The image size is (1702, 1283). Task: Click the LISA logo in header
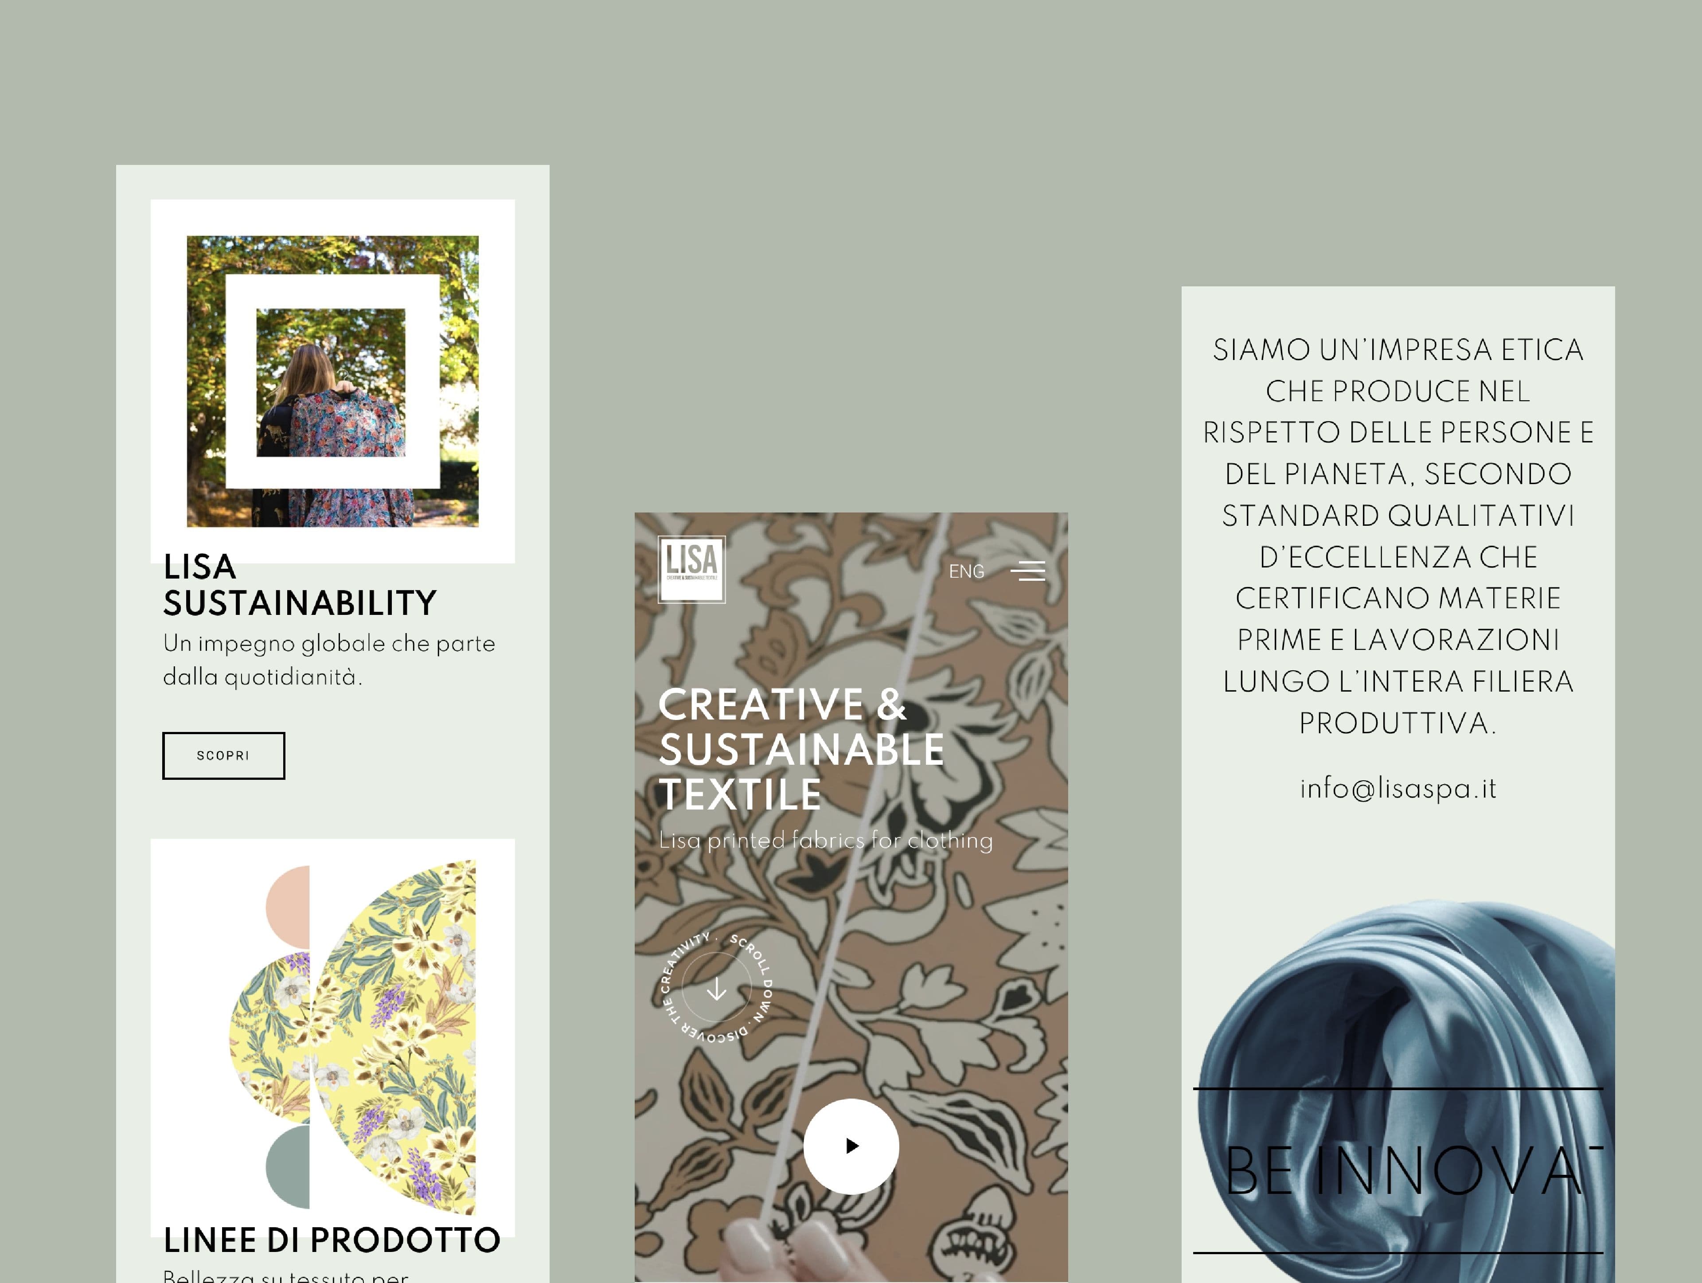click(691, 570)
